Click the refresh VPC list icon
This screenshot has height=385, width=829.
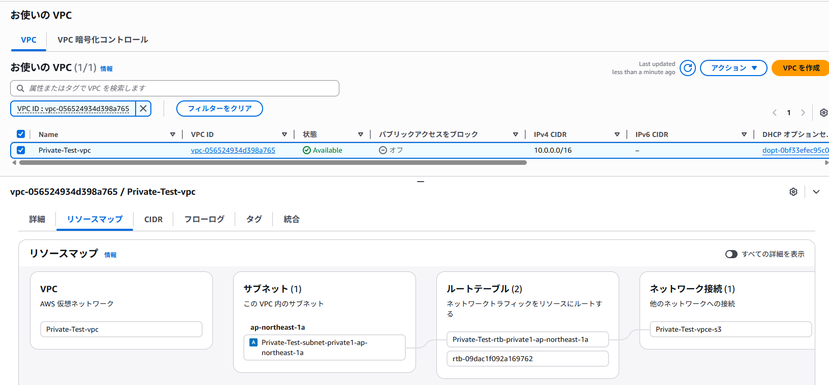pos(687,68)
